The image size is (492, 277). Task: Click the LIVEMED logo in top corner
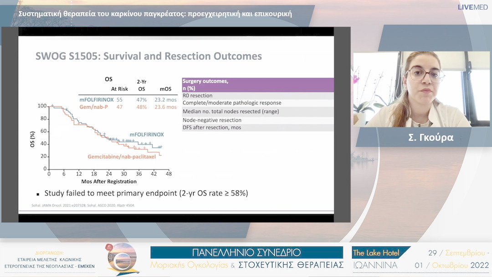[x=473, y=7]
